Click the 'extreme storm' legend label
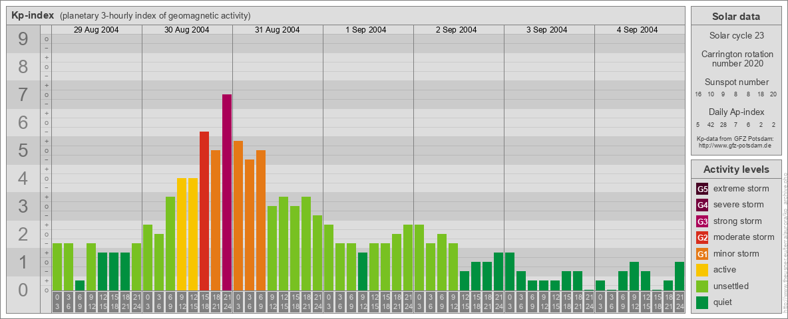This screenshot has width=788, height=319. pyautogui.click(x=741, y=189)
